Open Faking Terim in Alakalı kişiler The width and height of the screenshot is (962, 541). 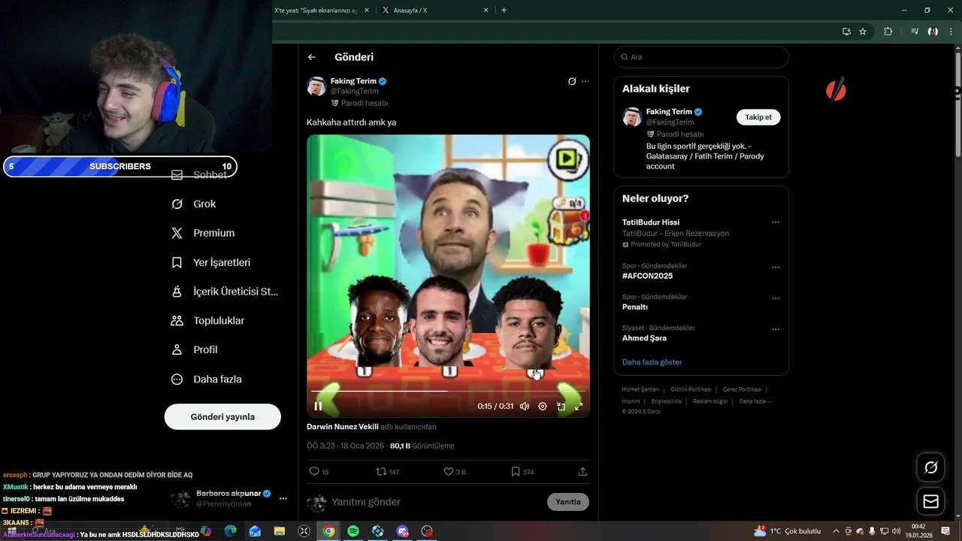[668, 112]
